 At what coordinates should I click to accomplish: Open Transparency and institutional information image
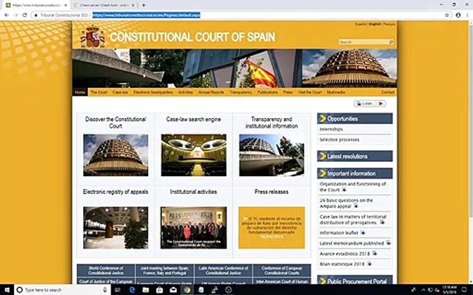click(x=271, y=155)
